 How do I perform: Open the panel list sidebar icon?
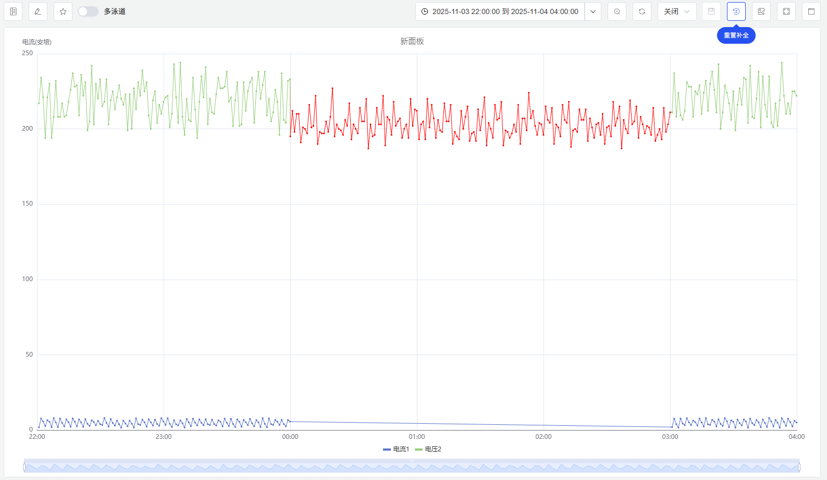click(13, 11)
